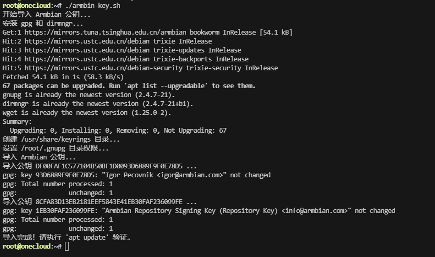Click the ./armbin-key.sh command text
435x257 pixels.
(93, 6)
